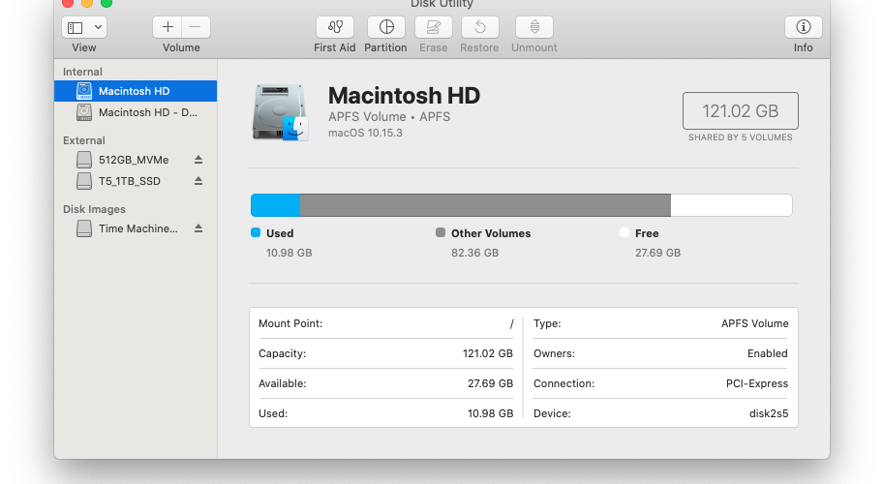
Task: Show Info for the selected volume
Action: 804,27
